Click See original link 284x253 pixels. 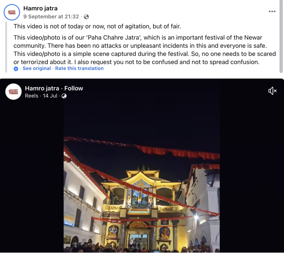tap(37, 68)
